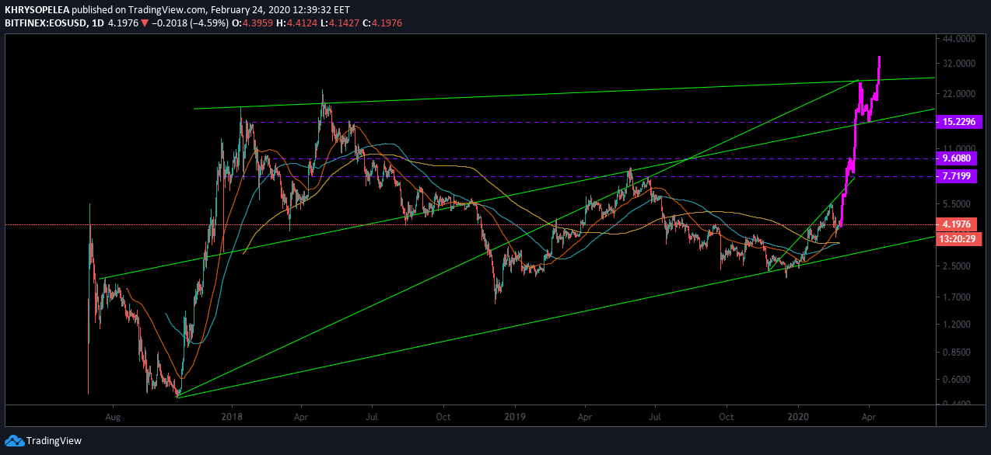Viewport: 991px width, 455px height.
Task: Click the 0.6000 price axis value
Action: pyautogui.click(x=958, y=379)
